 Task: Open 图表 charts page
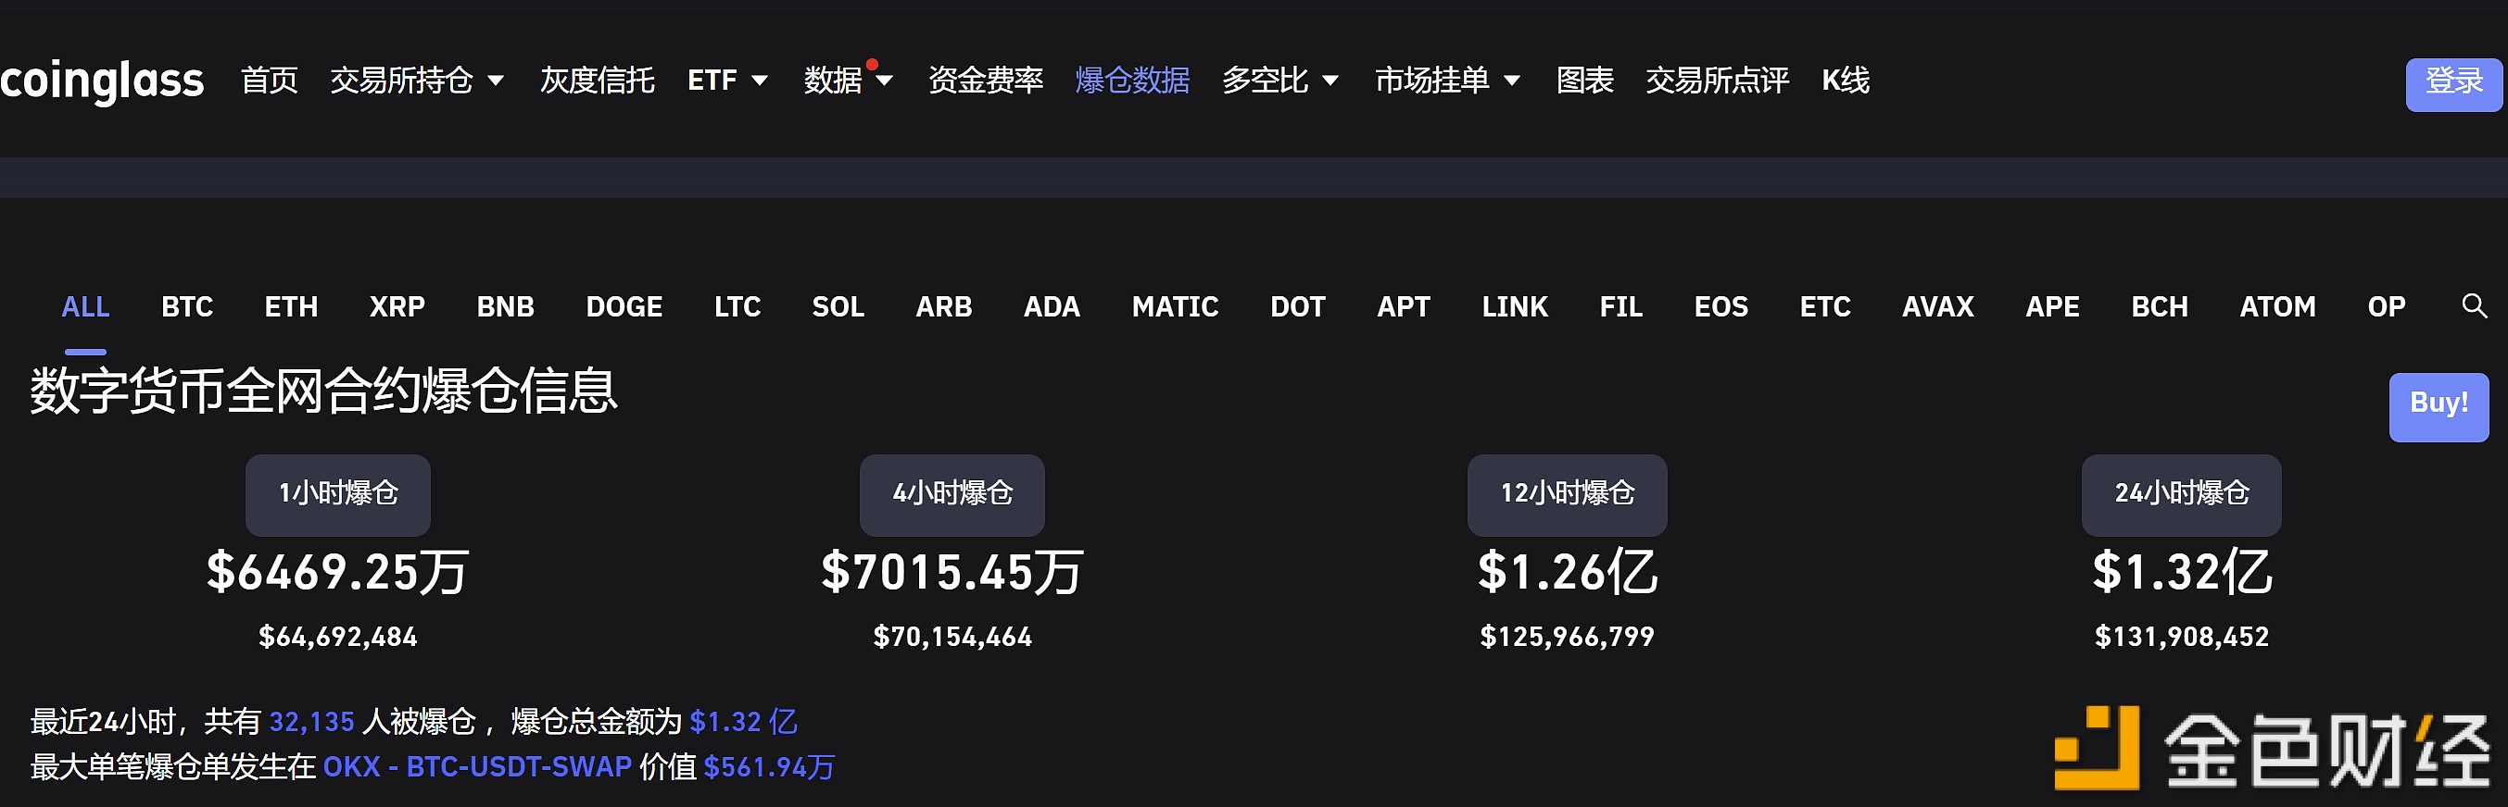pyautogui.click(x=1585, y=81)
